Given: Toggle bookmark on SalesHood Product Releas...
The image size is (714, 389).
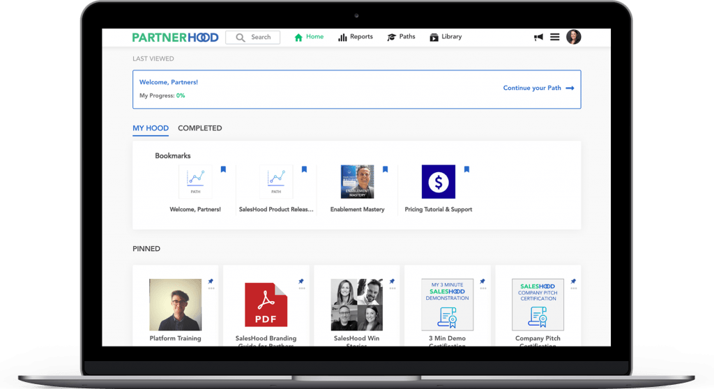Looking at the screenshot, I should 304,169.
